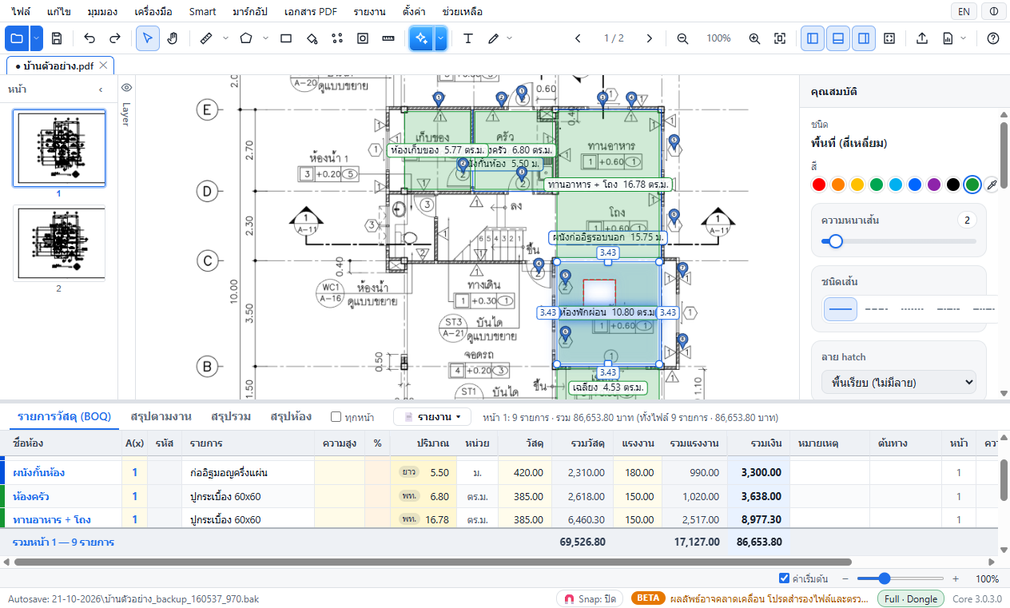
Task: Select the hand pan tool
Action: pos(173,38)
